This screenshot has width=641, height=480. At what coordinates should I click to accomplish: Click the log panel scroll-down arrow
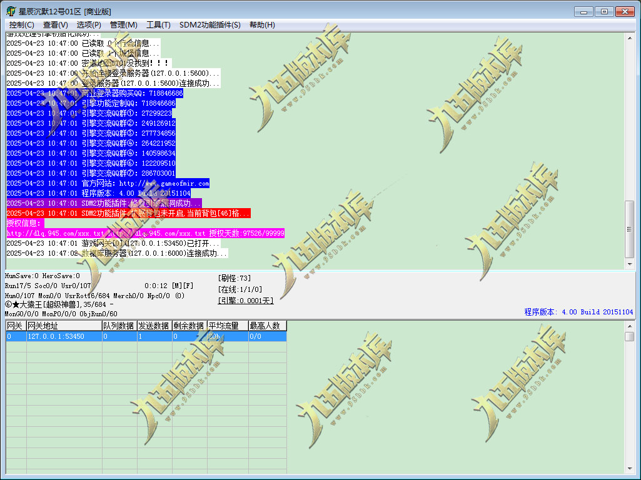pyautogui.click(x=630, y=264)
